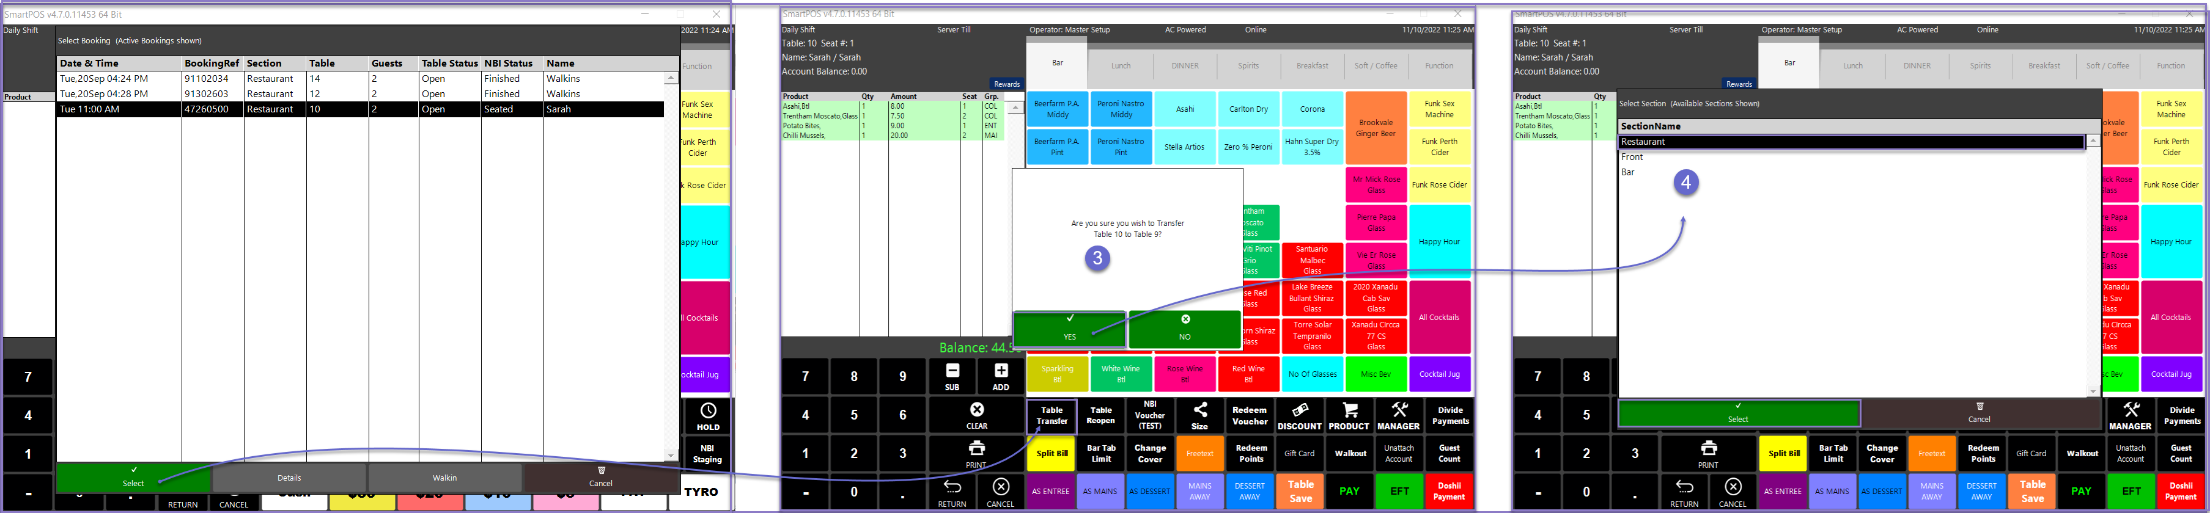Select Restaurant row in section list
The image size is (2210, 513).
click(1851, 142)
